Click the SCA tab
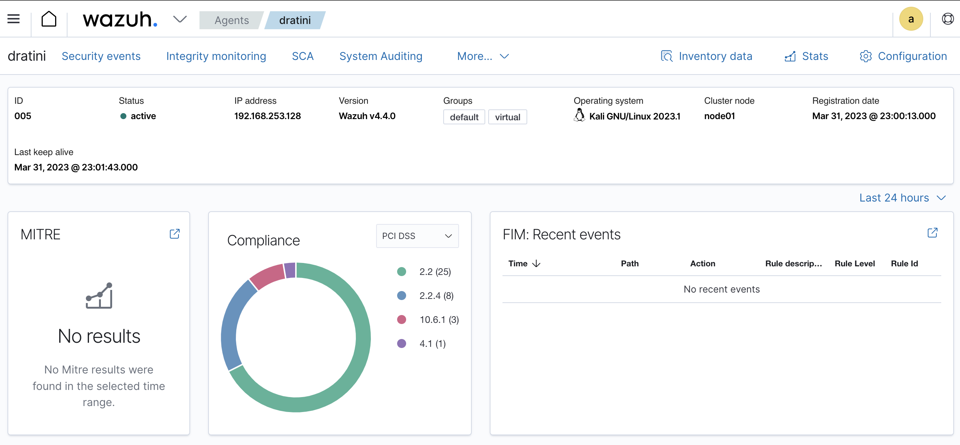This screenshot has width=960, height=445. pyautogui.click(x=303, y=55)
